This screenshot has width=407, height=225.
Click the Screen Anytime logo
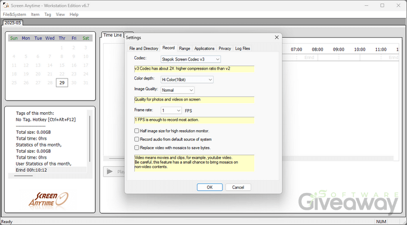pos(49,199)
